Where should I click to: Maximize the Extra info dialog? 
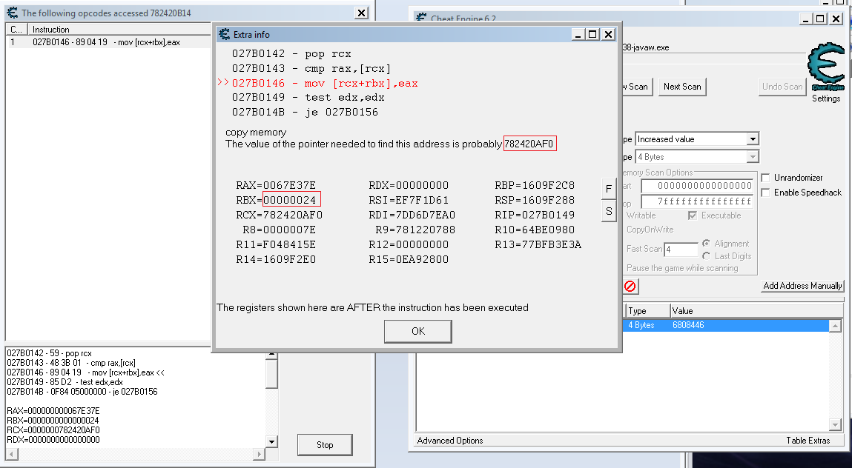[x=592, y=34]
